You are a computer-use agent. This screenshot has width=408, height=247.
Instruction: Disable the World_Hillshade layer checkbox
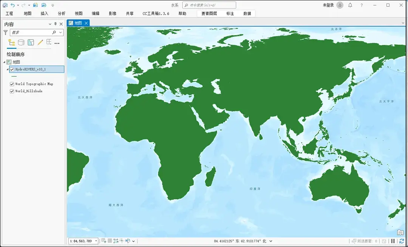pos(12,91)
